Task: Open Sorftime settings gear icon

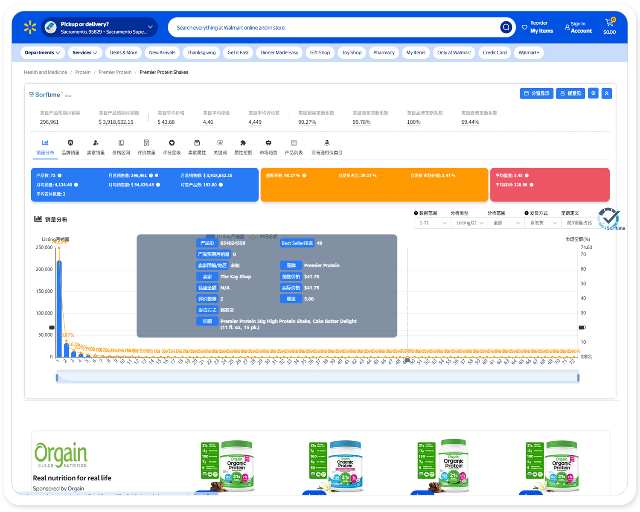Action: (x=593, y=93)
